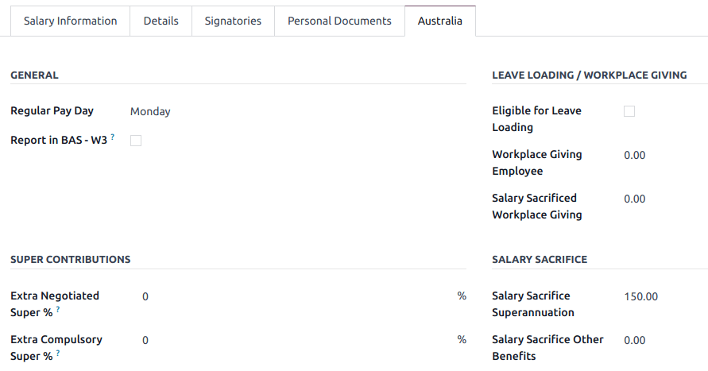The image size is (708, 371).
Task: Show help tooltip for Report in BAS - W3
Action: (x=113, y=137)
